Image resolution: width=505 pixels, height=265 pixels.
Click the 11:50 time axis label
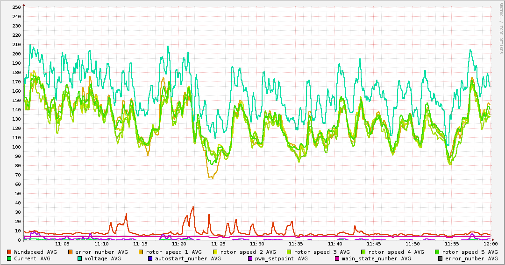point(413,244)
